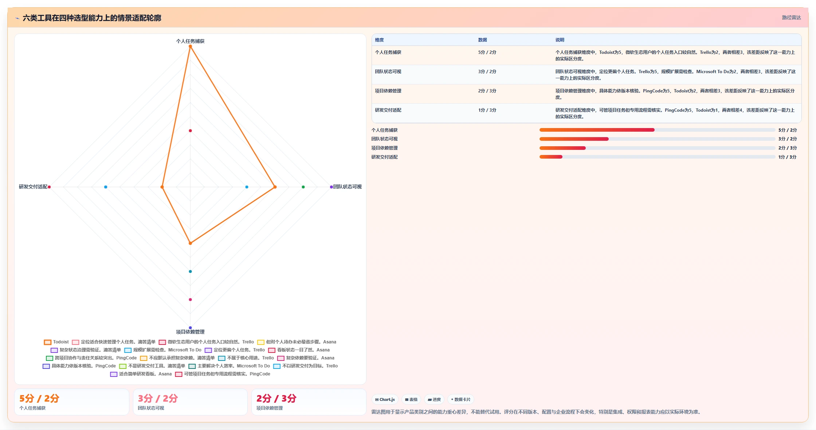Click the 表格 chip
816x430 pixels.
pos(411,399)
